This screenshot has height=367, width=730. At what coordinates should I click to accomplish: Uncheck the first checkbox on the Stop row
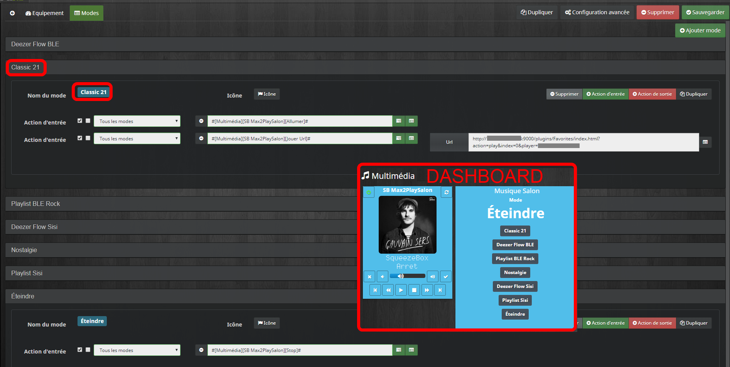click(x=80, y=350)
